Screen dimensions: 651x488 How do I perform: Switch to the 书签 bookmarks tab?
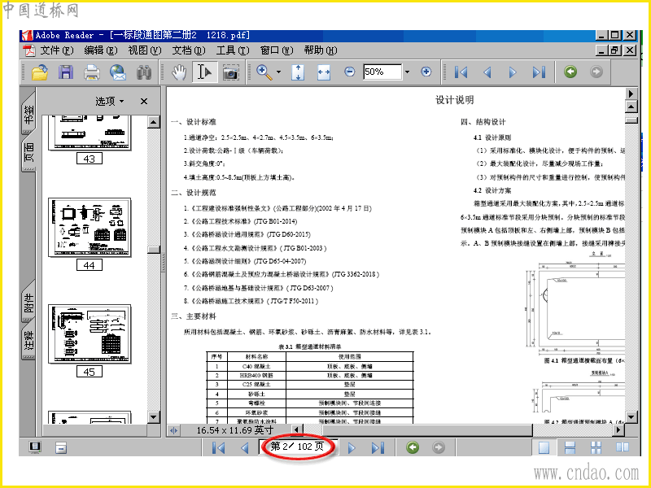click(28, 112)
